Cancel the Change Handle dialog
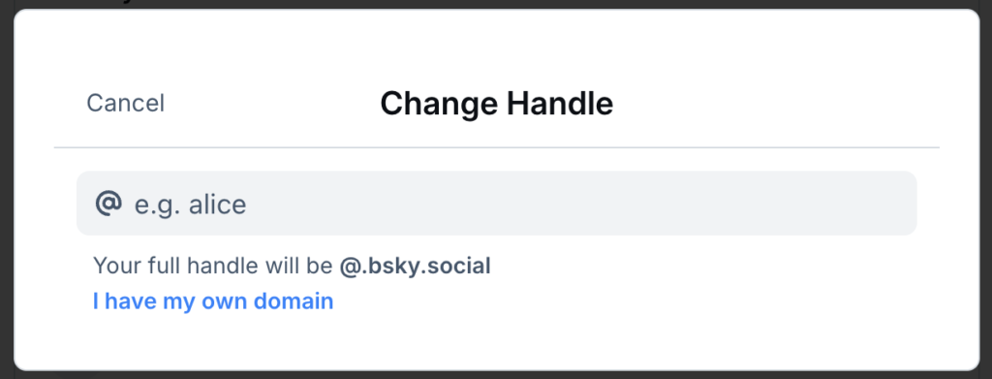This screenshot has height=379, width=992. click(x=125, y=103)
